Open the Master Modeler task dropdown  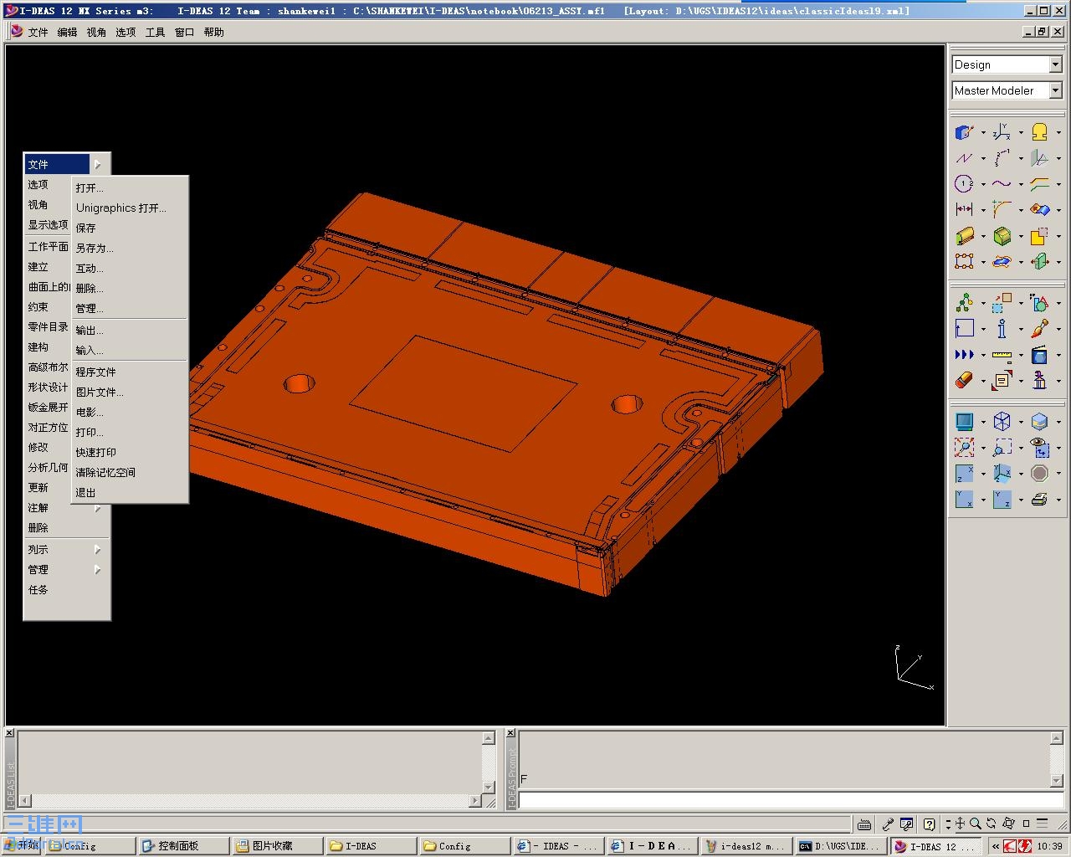[1055, 90]
